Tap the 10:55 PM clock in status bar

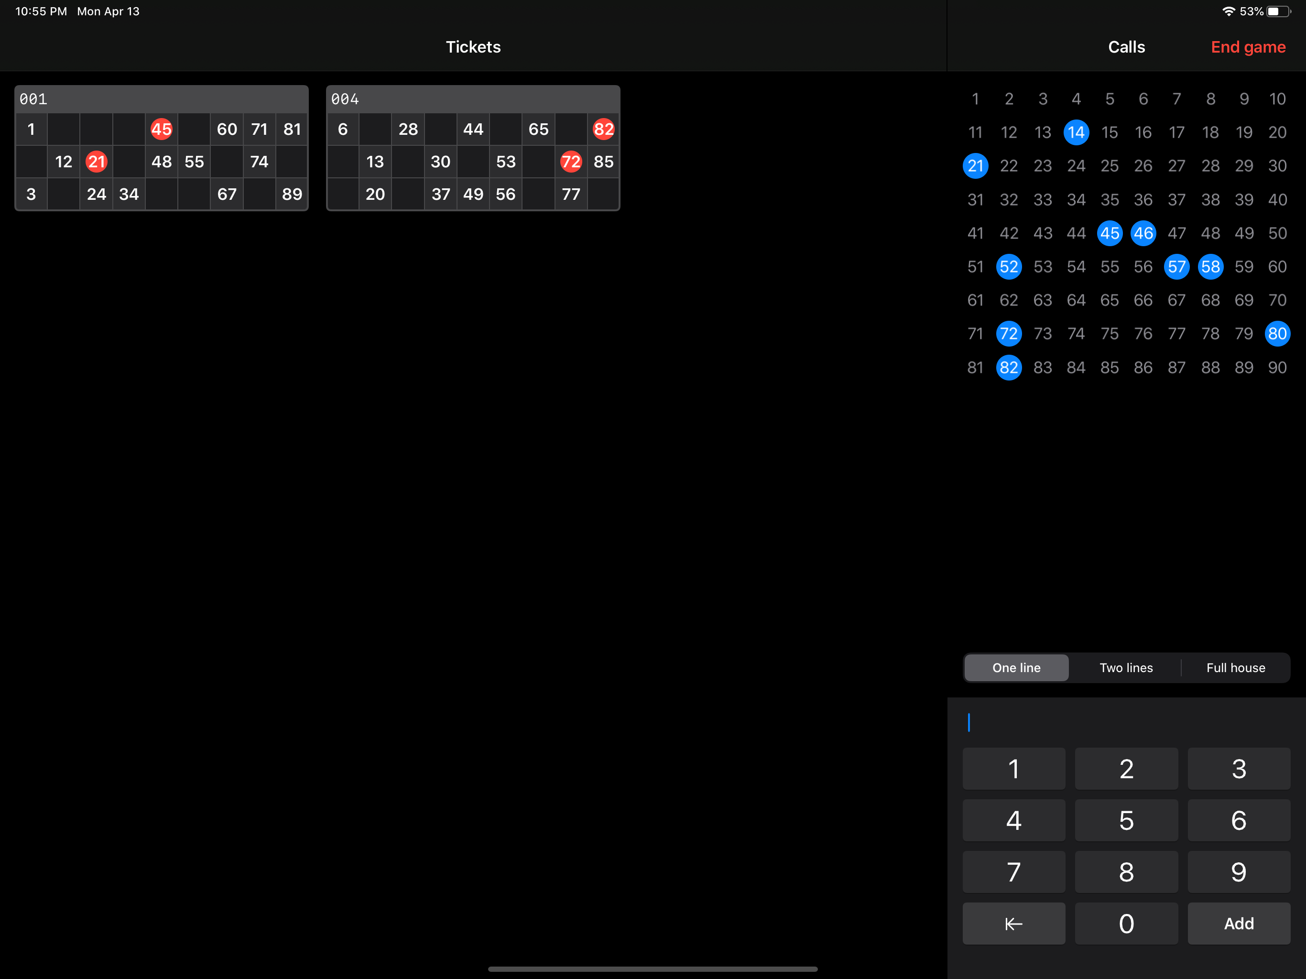[41, 12]
